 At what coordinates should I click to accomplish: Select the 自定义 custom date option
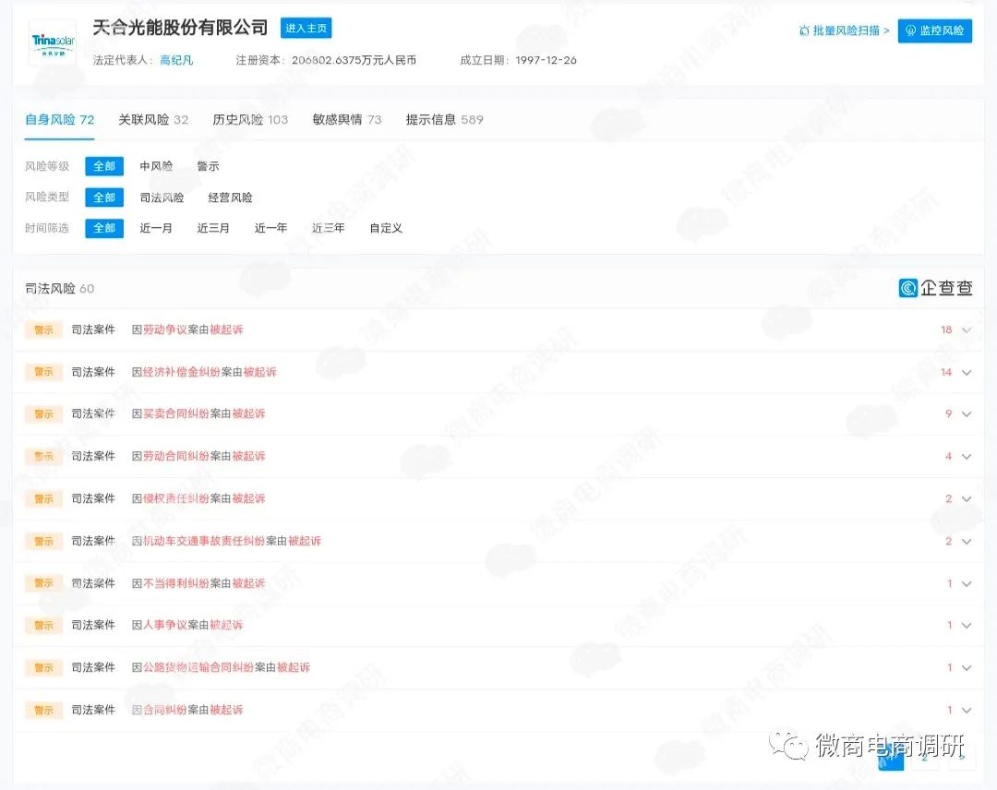tap(385, 228)
